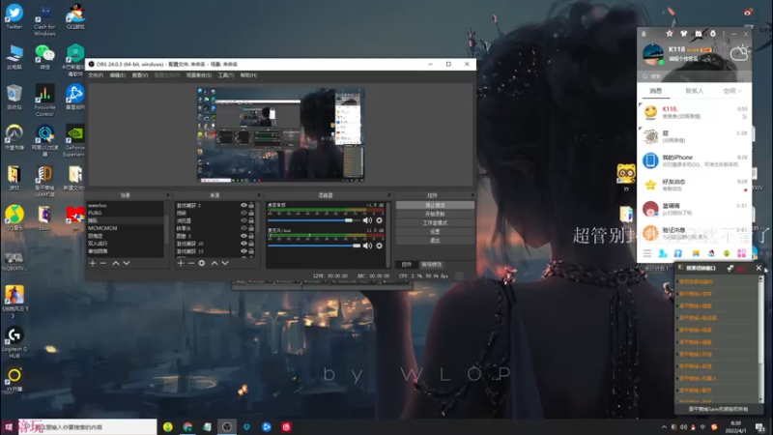The height and width of the screenshot is (435, 773).
Task: Toggle lock on 图像 2 source
Action: click(x=251, y=236)
